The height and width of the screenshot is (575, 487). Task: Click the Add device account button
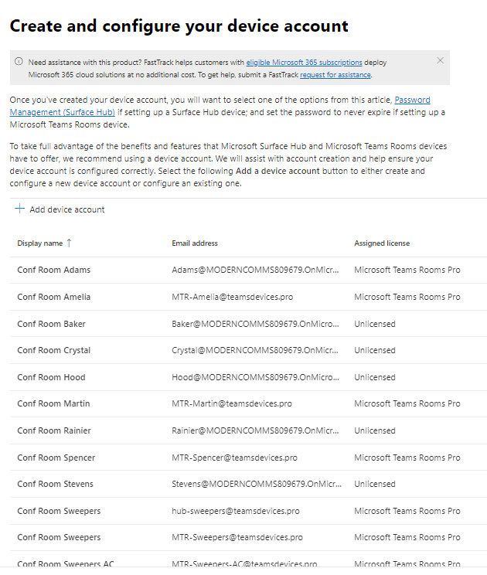[60, 209]
